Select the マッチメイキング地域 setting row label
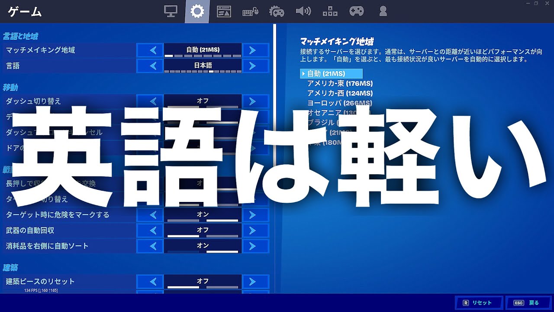 coord(41,50)
